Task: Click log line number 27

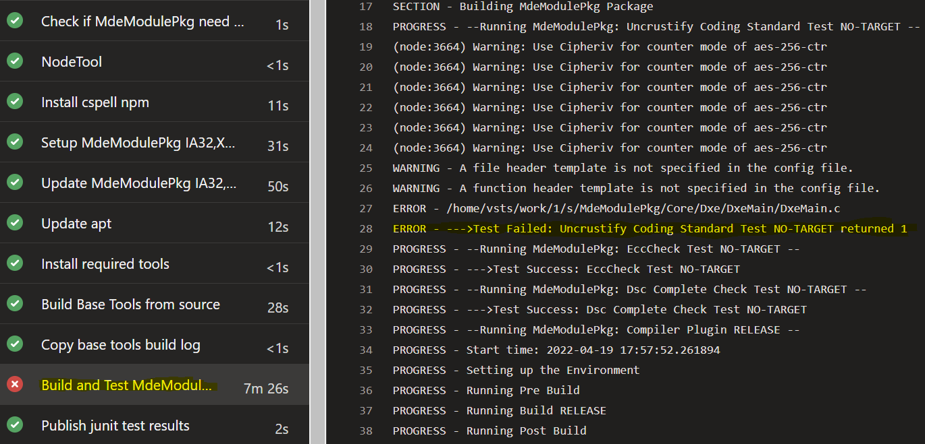Action: click(x=365, y=209)
